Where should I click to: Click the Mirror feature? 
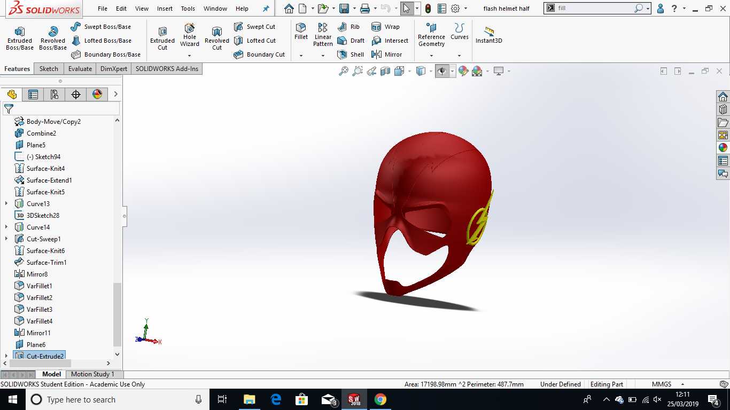[x=386, y=54]
